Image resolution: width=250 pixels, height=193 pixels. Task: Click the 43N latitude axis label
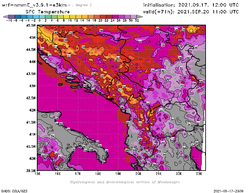[32, 86]
